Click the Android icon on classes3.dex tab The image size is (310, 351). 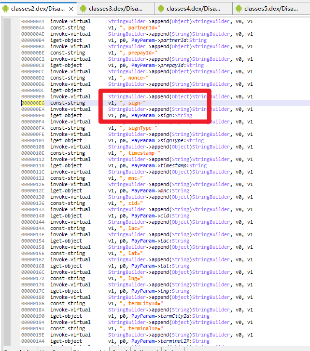coord(84,9)
